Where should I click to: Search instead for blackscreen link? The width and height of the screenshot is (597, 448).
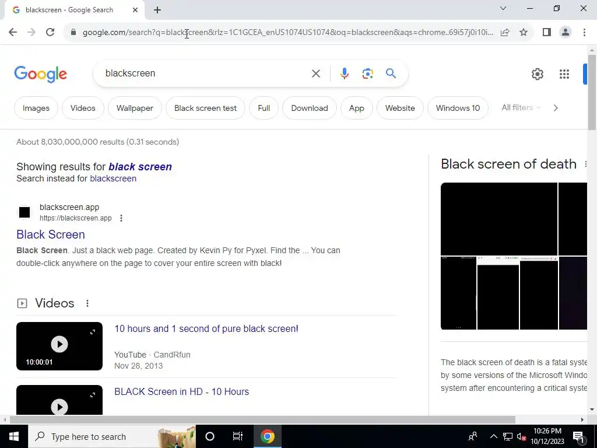pyautogui.click(x=113, y=178)
